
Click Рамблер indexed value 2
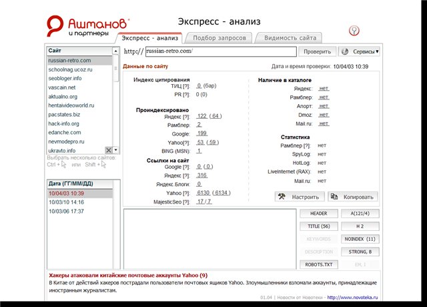coord(199,125)
